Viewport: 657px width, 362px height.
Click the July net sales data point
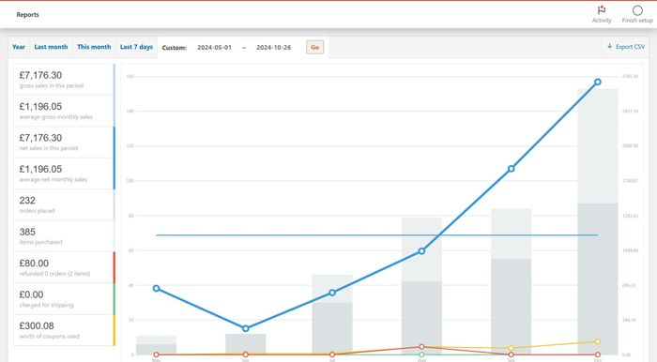(x=332, y=293)
